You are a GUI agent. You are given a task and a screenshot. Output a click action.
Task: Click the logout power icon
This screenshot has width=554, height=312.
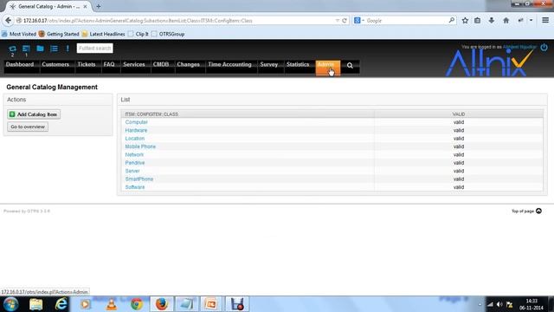544,47
